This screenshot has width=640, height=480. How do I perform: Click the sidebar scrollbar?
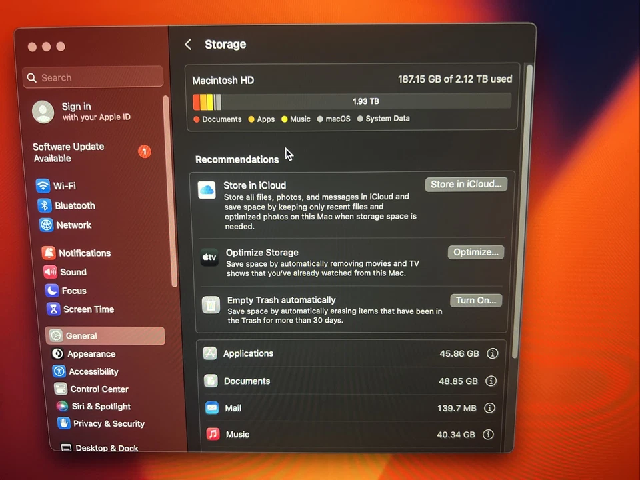click(x=170, y=191)
